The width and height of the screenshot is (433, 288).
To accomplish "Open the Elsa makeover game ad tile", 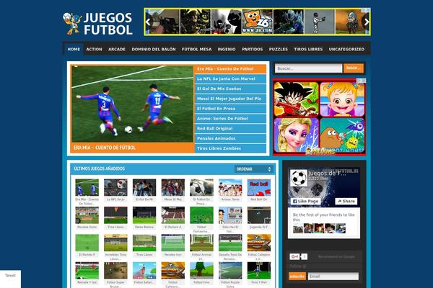I will [297, 135].
